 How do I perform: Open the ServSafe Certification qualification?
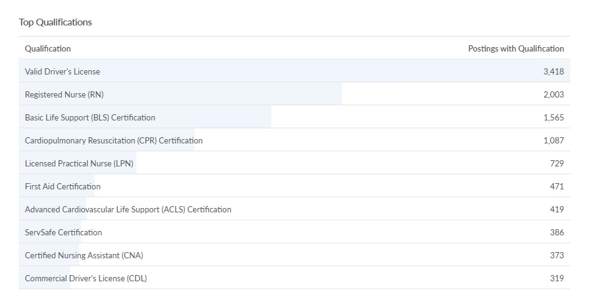tap(64, 232)
